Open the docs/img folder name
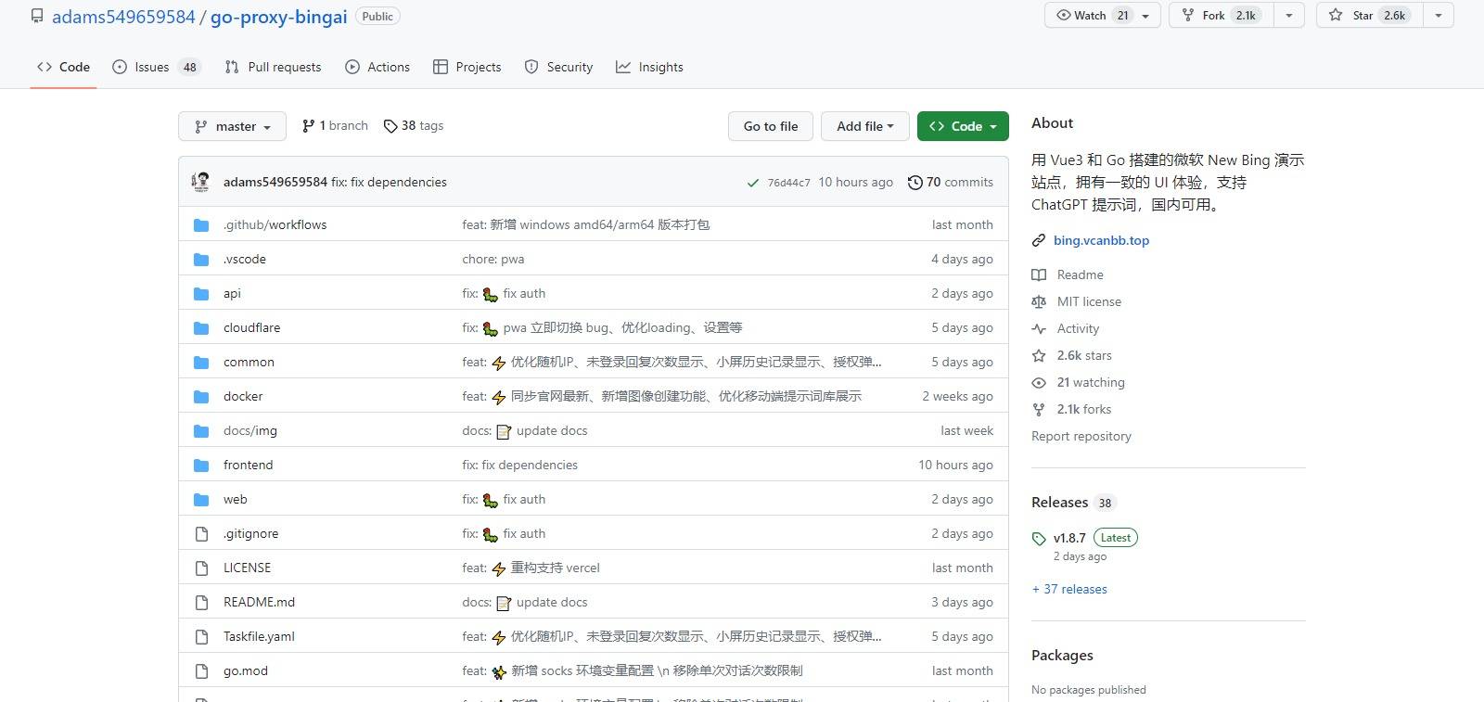Viewport: 1484px width, 702px height. (249, 431)
